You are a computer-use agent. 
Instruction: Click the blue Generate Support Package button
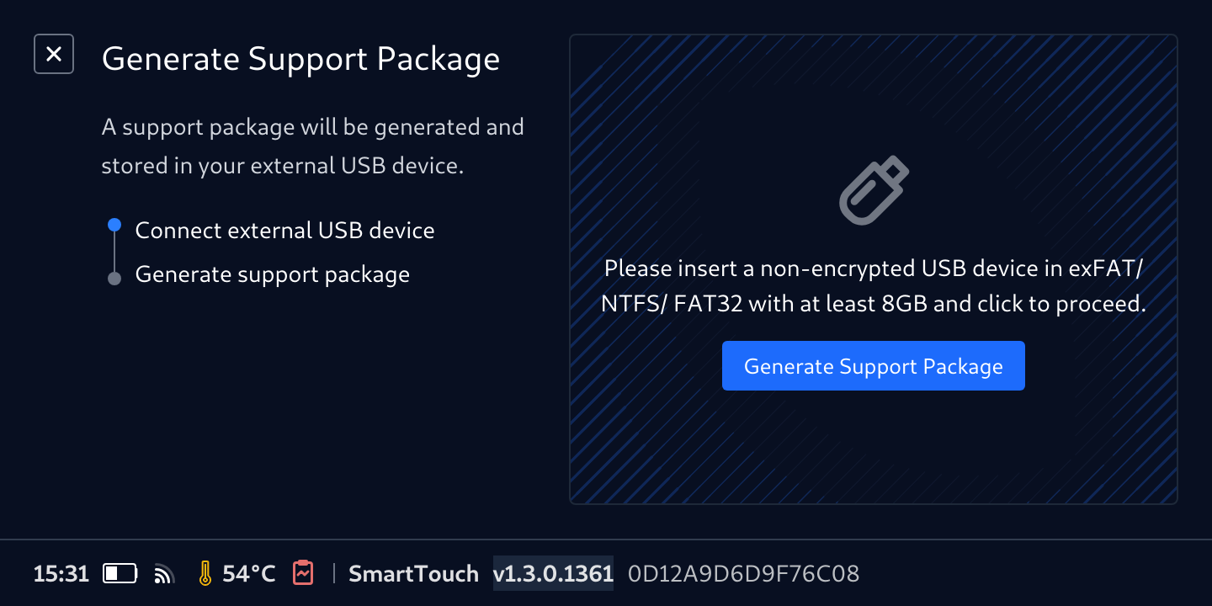(873, 366)
